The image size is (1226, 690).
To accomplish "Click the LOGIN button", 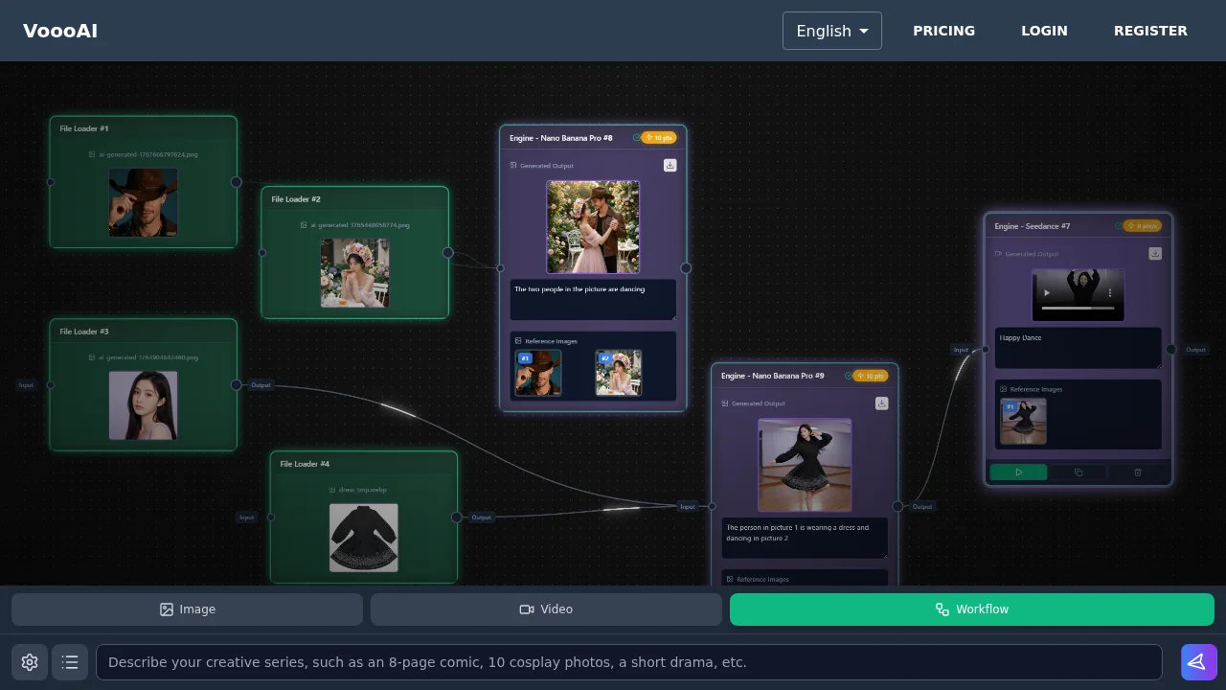I will [1044, 31].
